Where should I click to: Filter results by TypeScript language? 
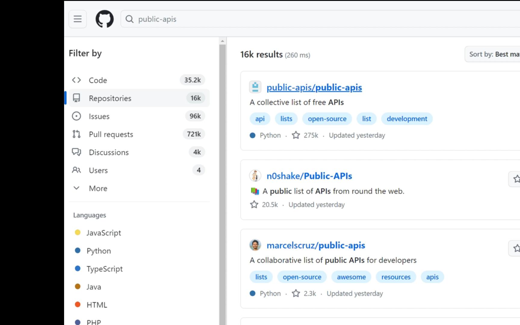pos(104,269)
